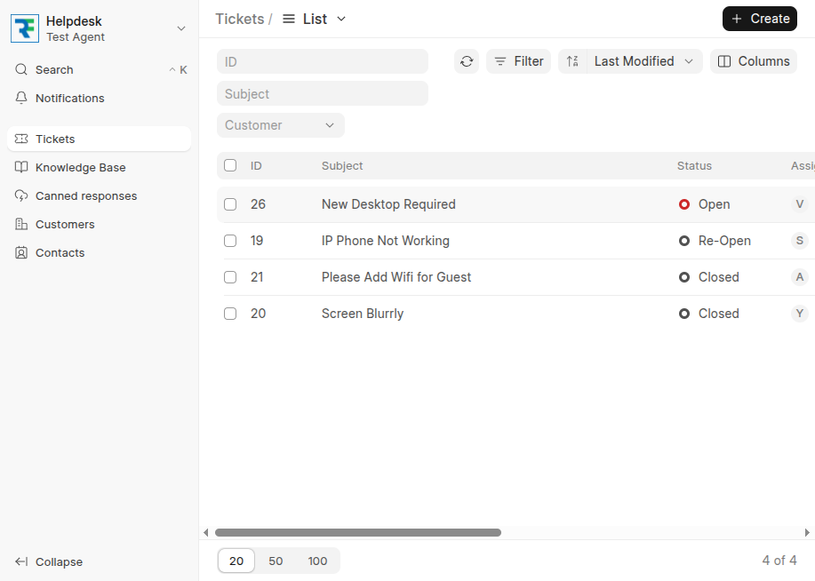Check ticket 19 IP Phone Not Working

(230, 241)
